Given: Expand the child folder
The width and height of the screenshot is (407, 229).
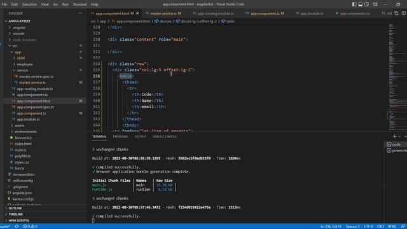Looking at the screenshot, I should pyautogui.click(x=21, y=58).
